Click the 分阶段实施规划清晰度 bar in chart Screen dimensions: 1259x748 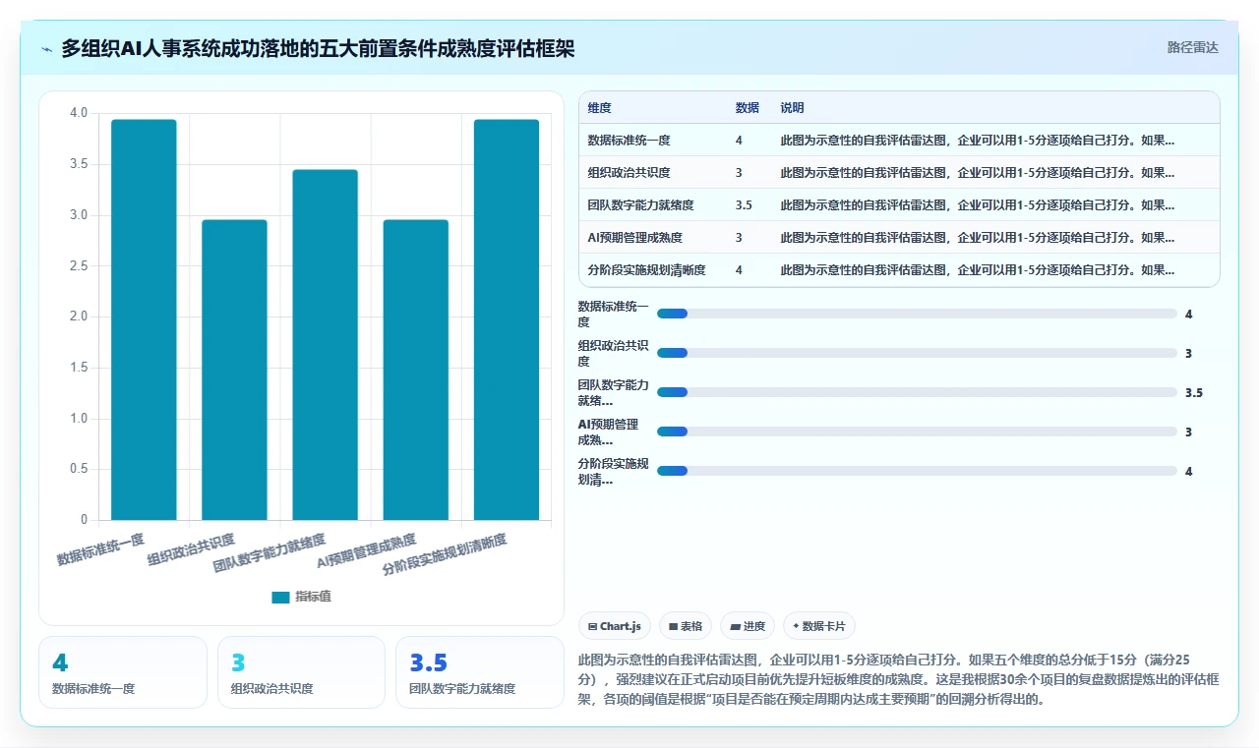coord(507,319)
